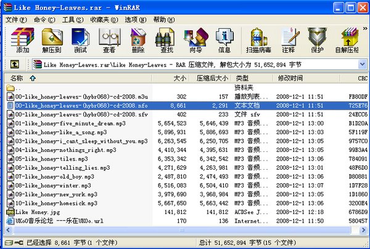Click the 自解压格 (SFX) icon

coord(347,40)
